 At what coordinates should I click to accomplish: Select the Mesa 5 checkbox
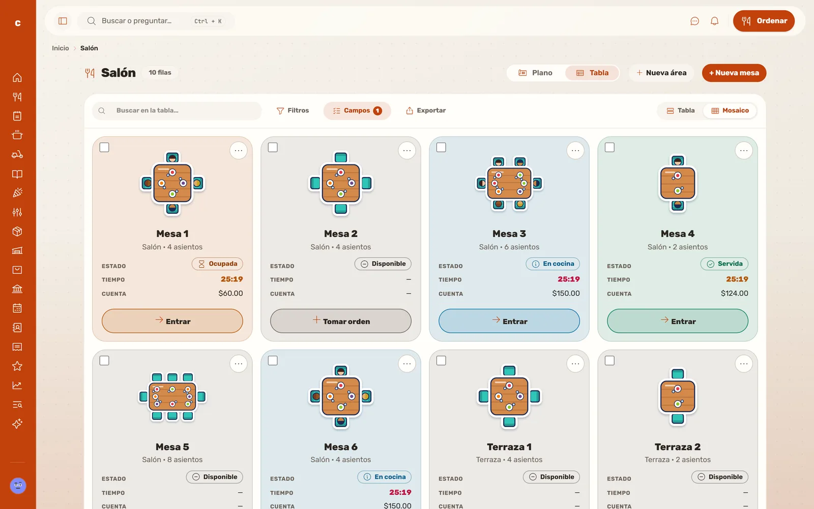[104, 360]
